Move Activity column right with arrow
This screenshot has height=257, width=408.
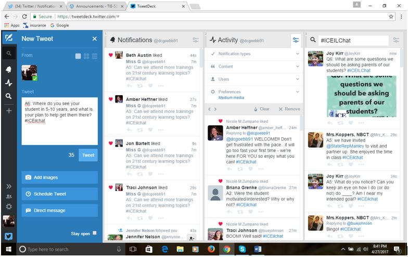coord(215,109)
